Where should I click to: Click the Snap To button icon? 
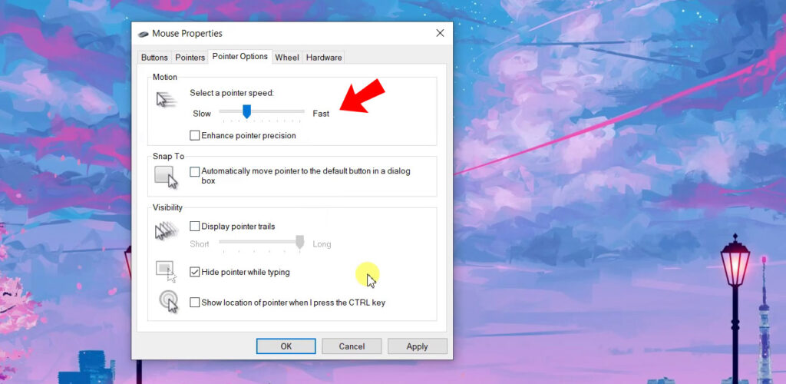tap(166, 177)
